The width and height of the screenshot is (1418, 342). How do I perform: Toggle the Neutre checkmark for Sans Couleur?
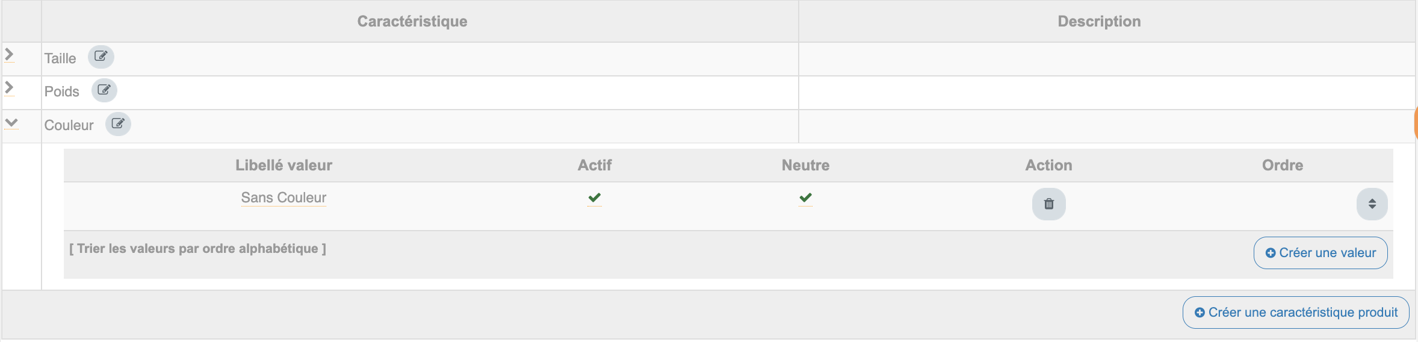(805, 197)
